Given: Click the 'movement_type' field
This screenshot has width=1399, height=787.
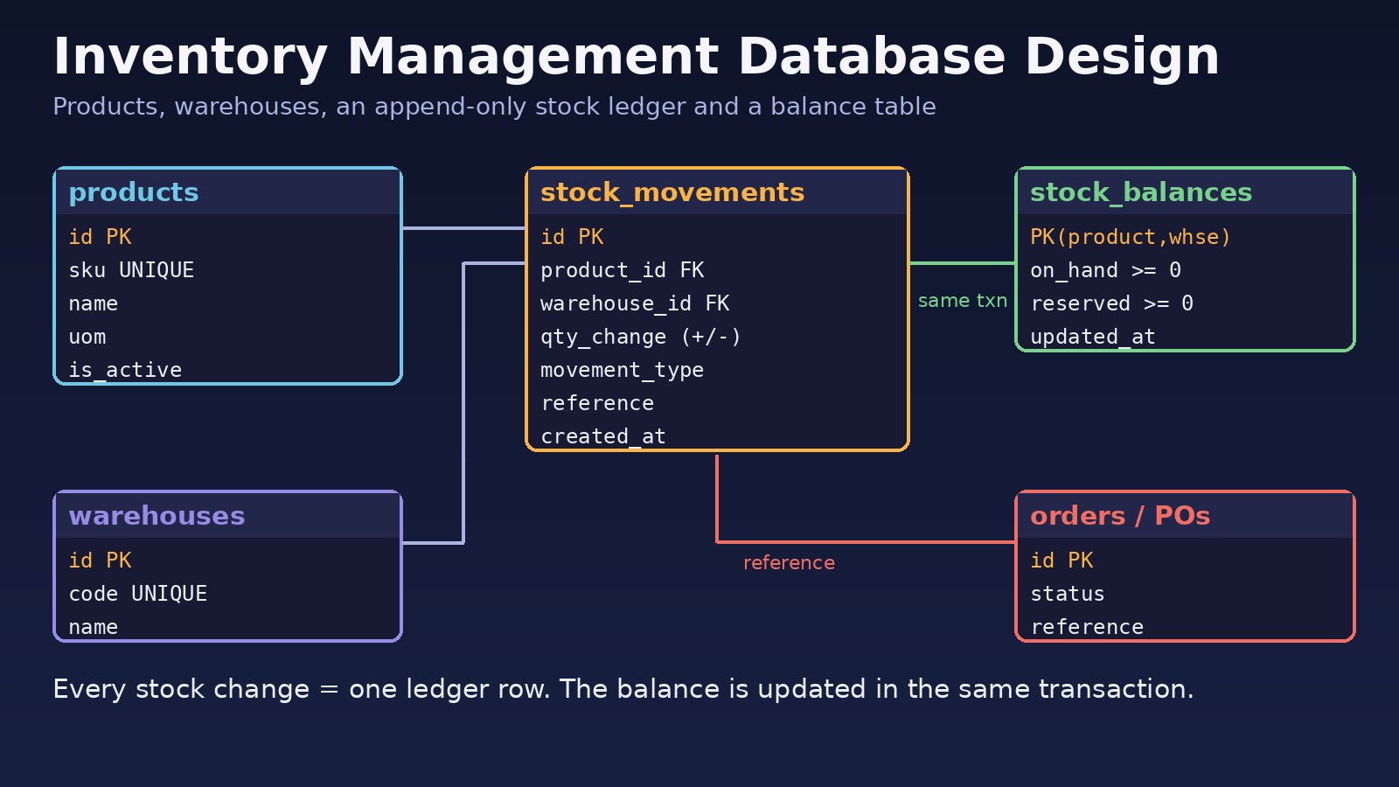Looking at the screenshot, I should point(622,370).
